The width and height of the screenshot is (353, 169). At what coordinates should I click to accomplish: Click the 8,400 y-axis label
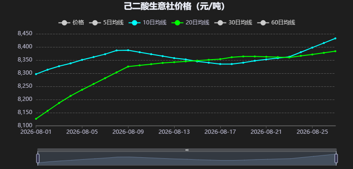25,47
